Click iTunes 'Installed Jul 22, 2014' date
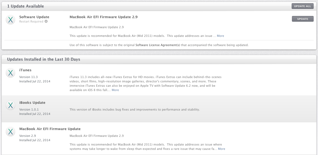Viewport: 318px width, 155px height. point(35,82)
